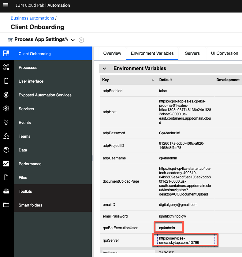
Task: Go to Business automations breadcrumb link
Action: click(32, 18)
